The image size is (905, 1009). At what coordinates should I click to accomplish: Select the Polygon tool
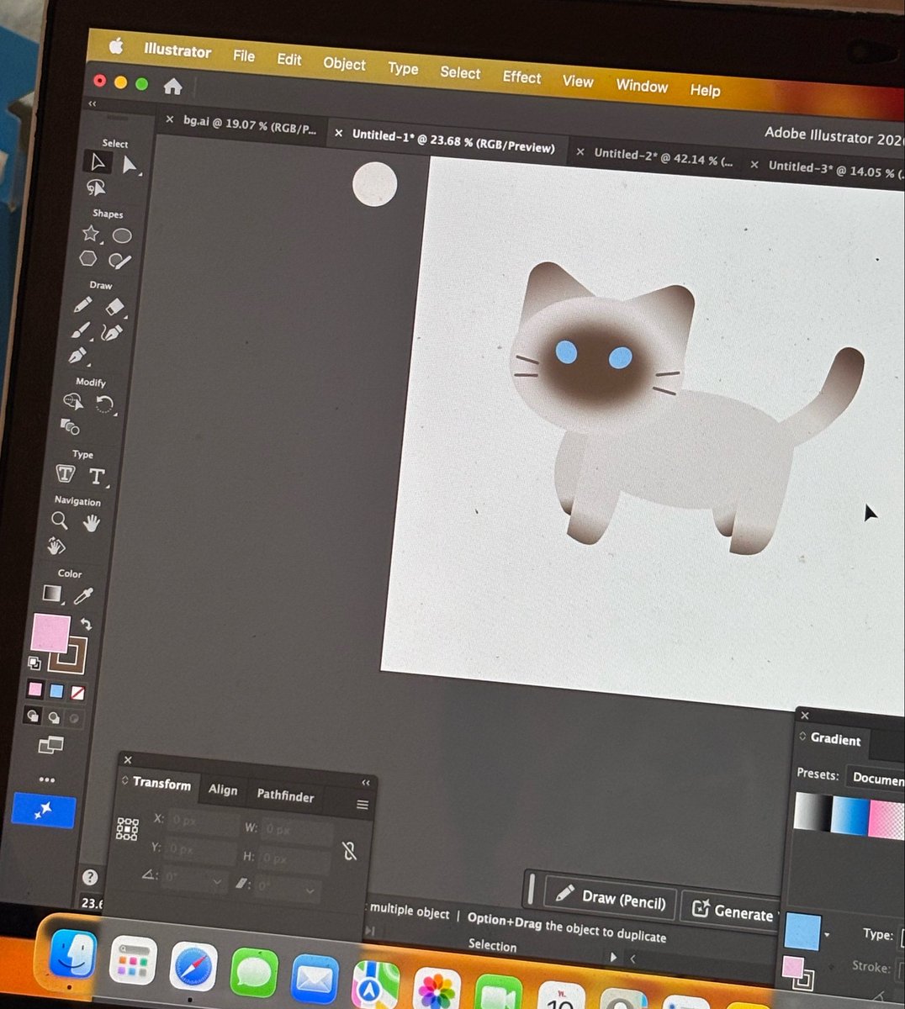coord(88,259)
